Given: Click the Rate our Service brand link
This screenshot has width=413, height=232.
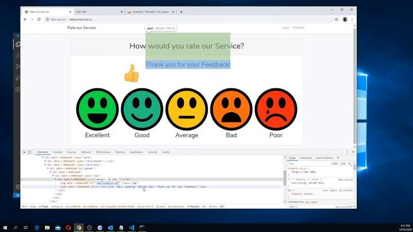Looking at the screenshot, I should tap(81, 28).
